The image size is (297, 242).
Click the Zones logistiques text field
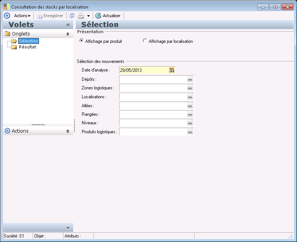click(153, 88)
